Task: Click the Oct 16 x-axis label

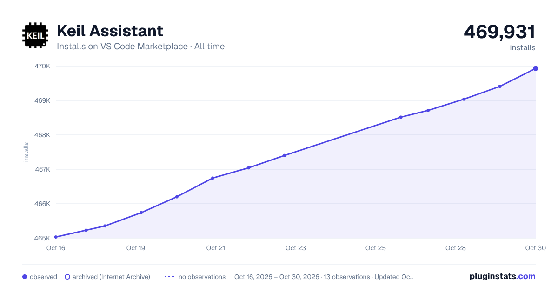Action: tap(56, 248)
